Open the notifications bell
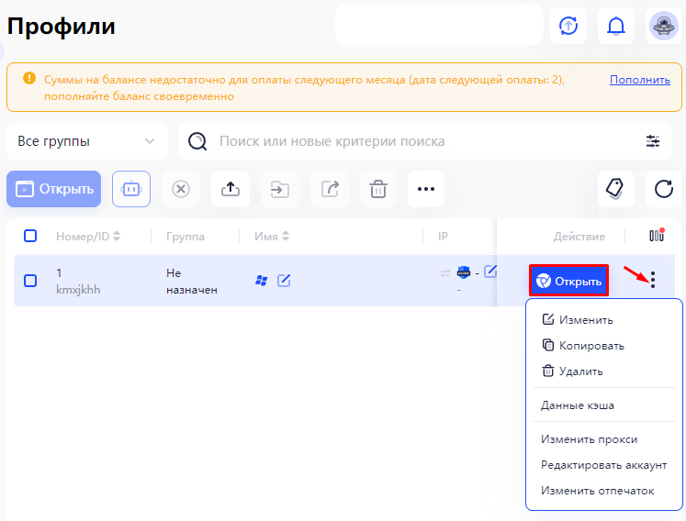 coord(615,26)
